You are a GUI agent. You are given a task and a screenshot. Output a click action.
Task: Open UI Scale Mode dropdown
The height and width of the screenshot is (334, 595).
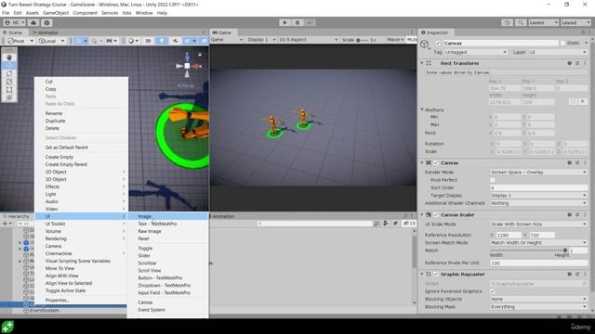coord(538,225)
